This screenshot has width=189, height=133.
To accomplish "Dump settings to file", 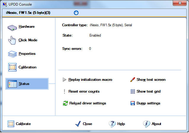I will tap(148, 103).
